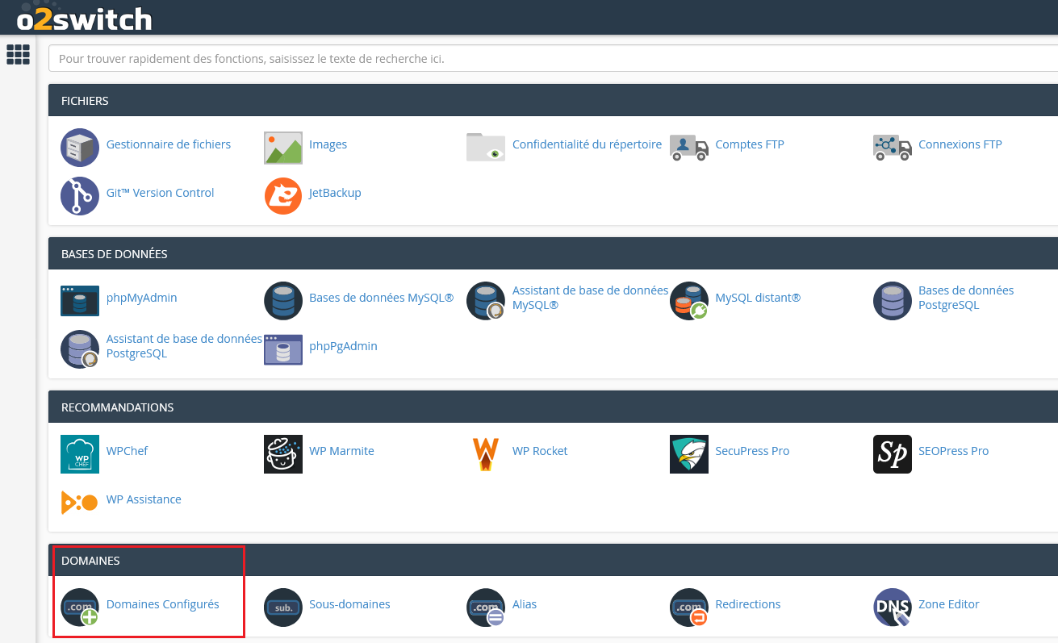Image resolution: width=1058 pixels, height=643 pixels.
Task: Click the Comptes FTP truck icon
Action: coord(689,148)
